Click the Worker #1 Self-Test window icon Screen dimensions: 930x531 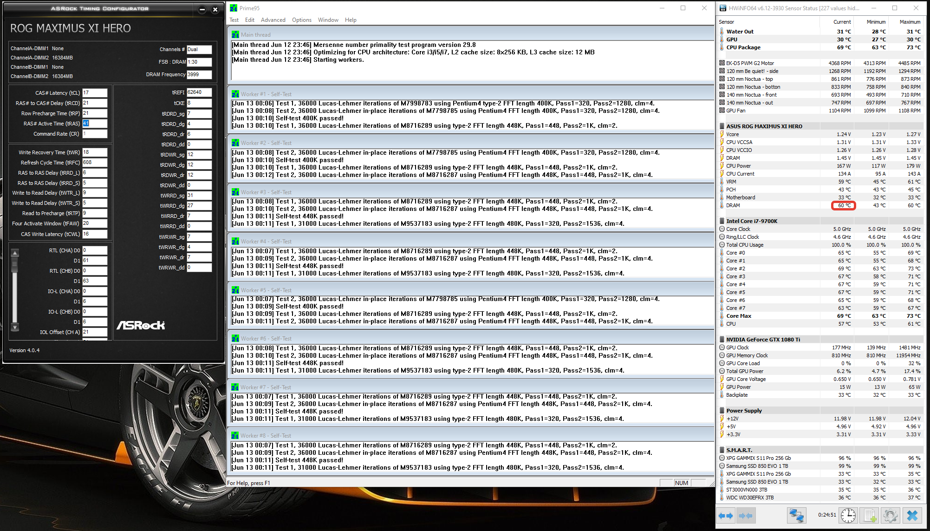click(x=235, y=94)
